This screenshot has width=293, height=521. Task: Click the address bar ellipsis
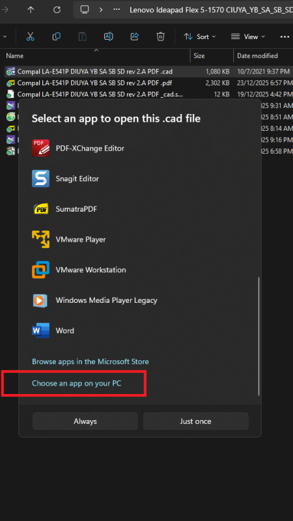coord(117,9)
